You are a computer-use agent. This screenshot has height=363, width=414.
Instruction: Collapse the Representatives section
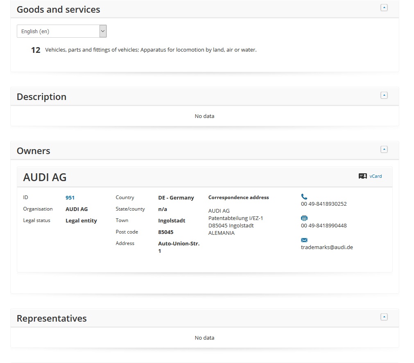click(384, 317)
